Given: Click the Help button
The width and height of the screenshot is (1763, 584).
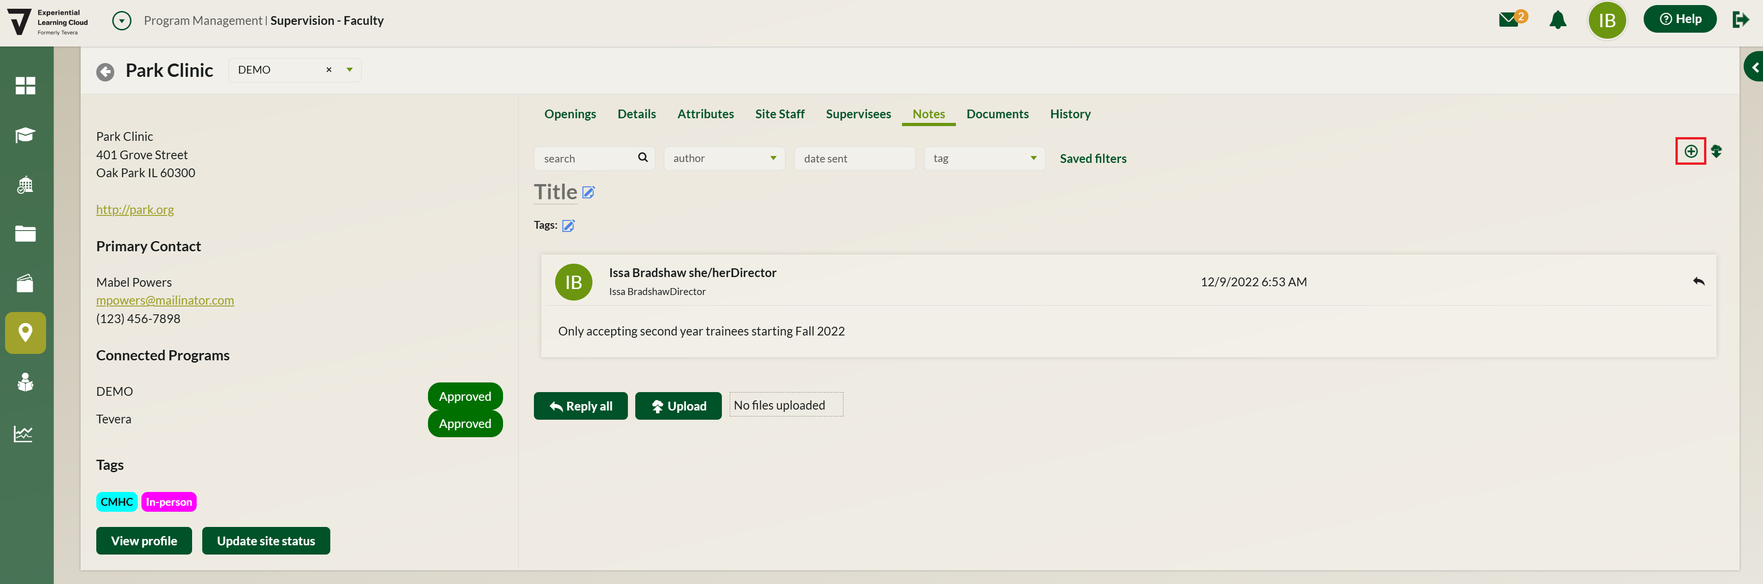Looking at the screenshot, I should [x=1680, y=19].
